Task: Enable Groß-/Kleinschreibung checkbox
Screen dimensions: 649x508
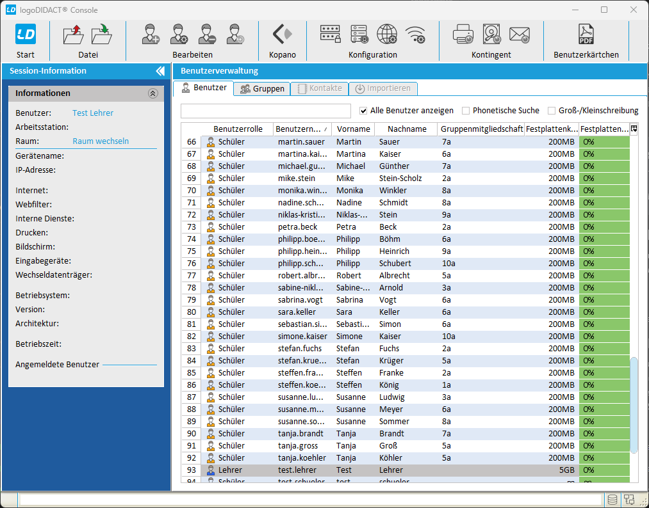Action: [x=552, y=111]
